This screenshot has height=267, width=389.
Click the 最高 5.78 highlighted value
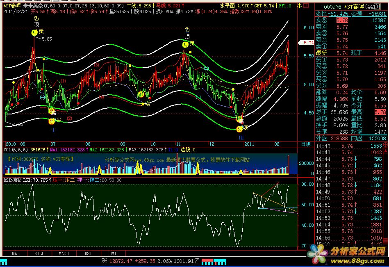tap(380, 112)
